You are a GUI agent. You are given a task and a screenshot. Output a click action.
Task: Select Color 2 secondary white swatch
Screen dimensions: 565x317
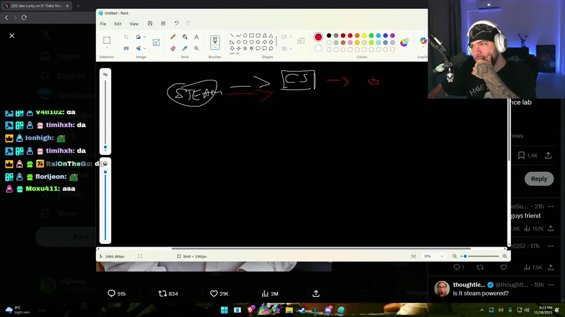pos(318,48)
